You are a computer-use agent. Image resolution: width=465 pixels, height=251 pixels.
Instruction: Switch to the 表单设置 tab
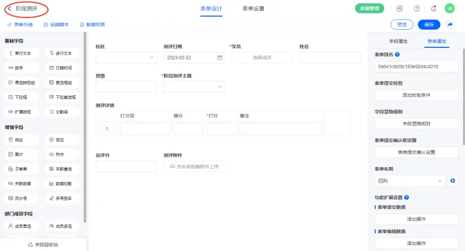(x=253, y=8)
